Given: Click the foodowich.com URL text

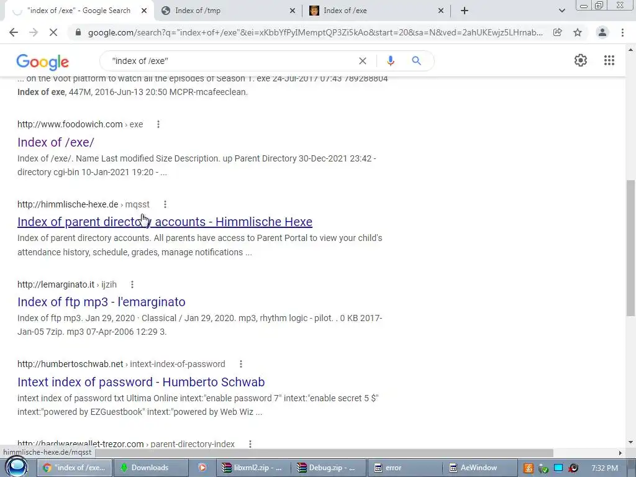Looking at the screenshot, I should [80, 124].
